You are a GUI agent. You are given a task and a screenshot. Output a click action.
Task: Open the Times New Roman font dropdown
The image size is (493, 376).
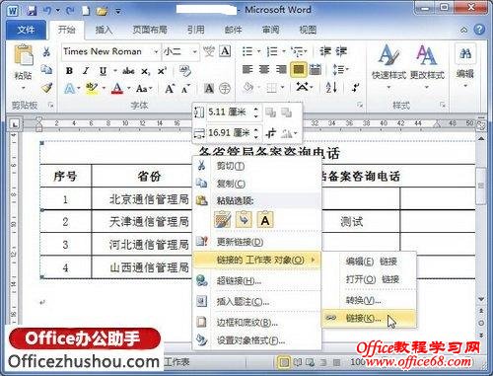[x=156, y=51]
